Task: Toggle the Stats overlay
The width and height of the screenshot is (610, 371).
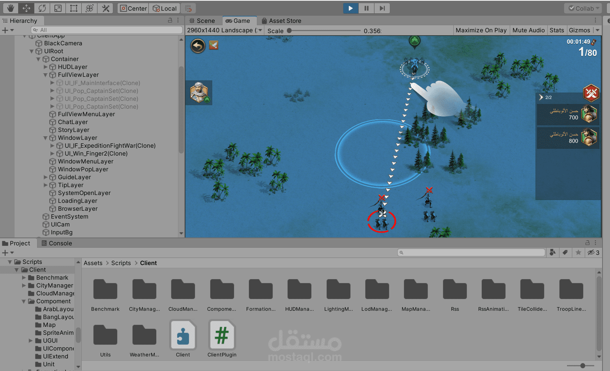Action: 557,30
